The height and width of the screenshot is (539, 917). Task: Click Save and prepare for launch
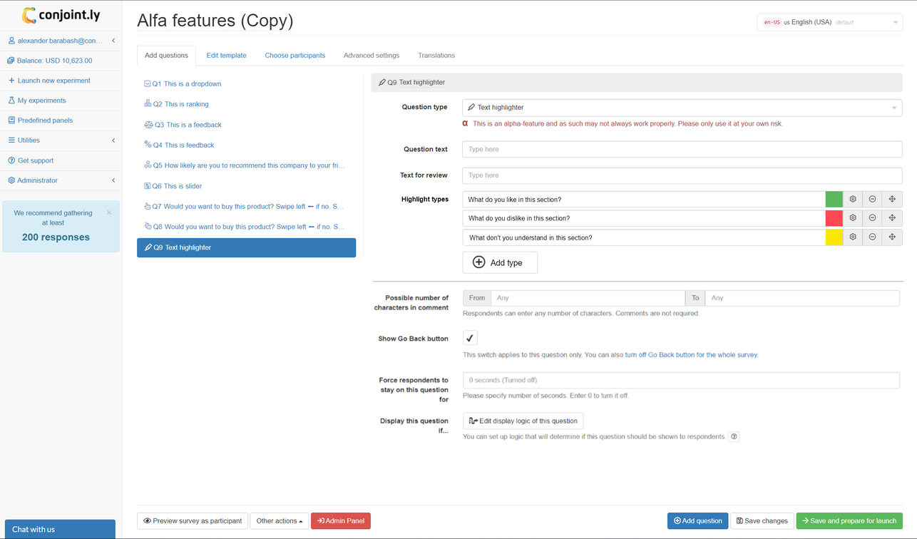coord(849,521)
